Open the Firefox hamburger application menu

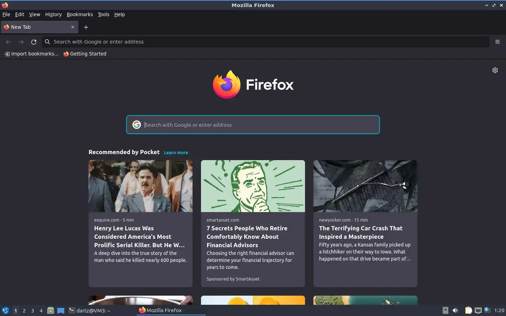tap(498, 42)
